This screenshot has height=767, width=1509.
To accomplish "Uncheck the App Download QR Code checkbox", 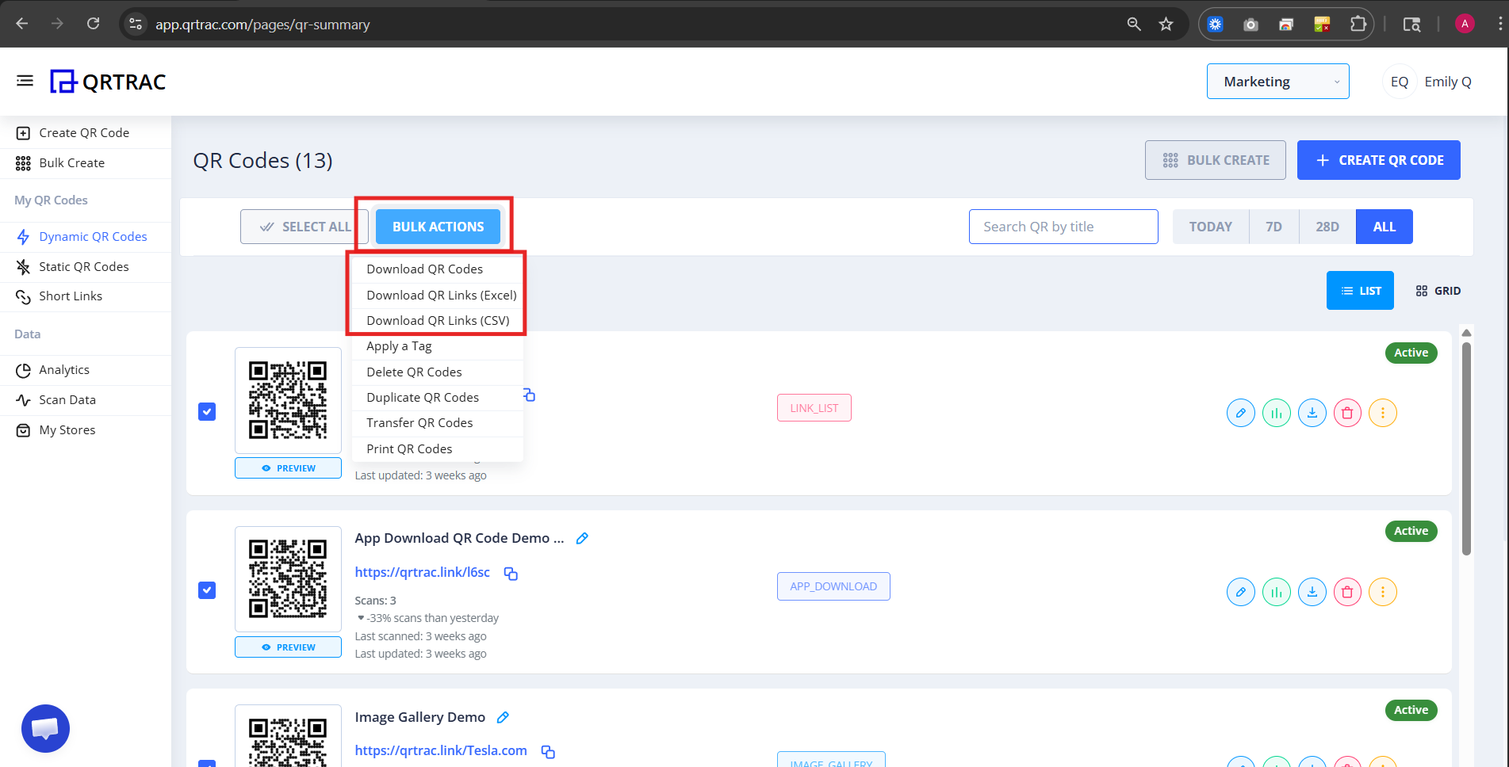I will pos(207,590).
